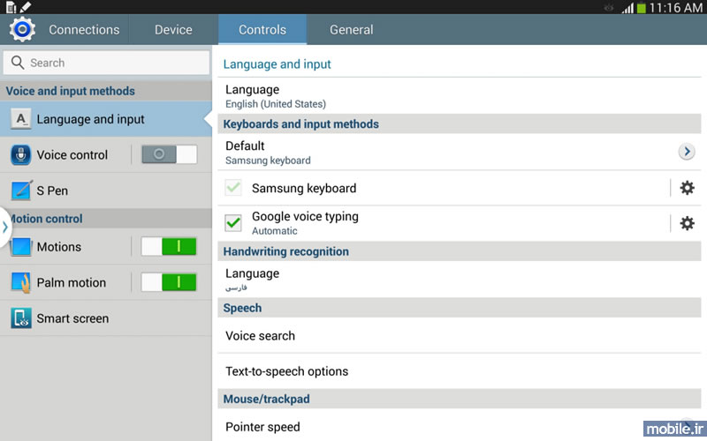
Task: Click the Settings gear logo icon
Action: (22, 30)
